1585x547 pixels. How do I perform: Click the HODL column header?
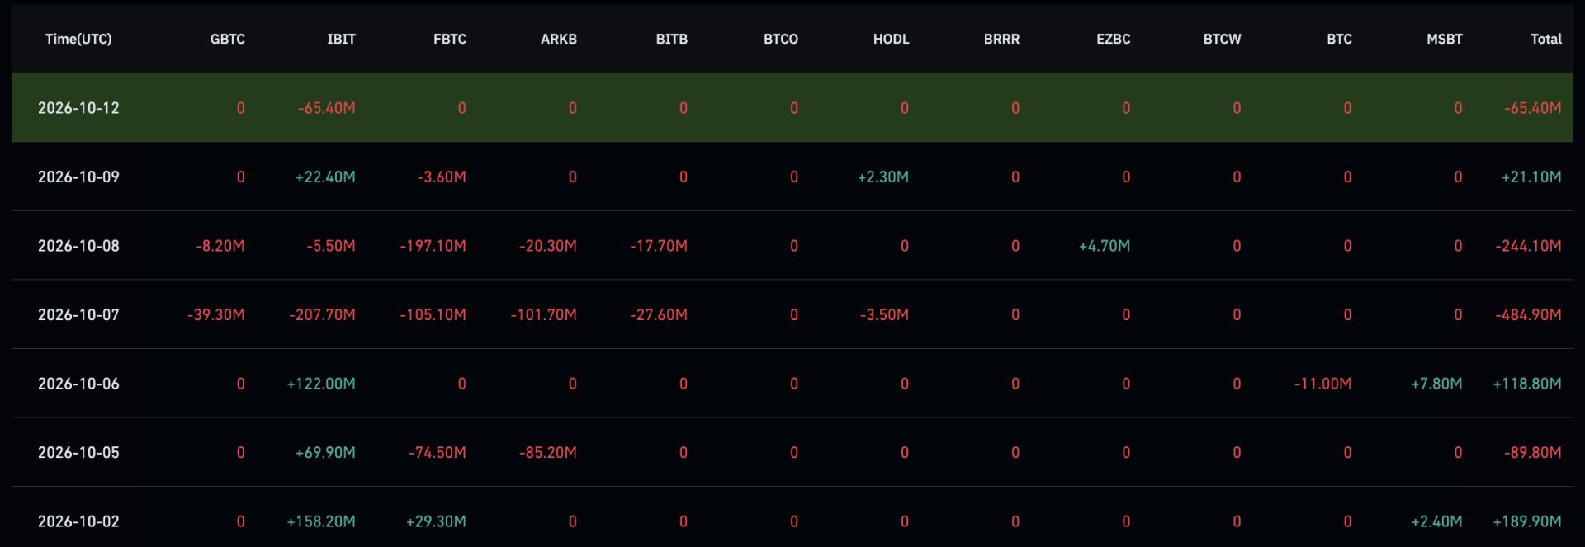tap(892, 39)
